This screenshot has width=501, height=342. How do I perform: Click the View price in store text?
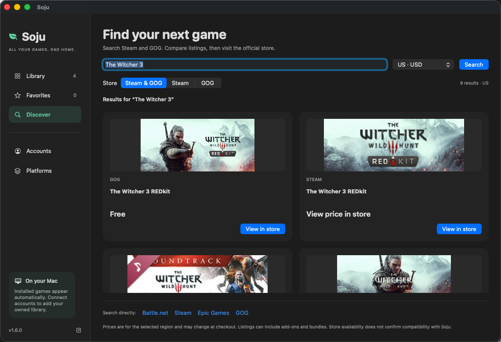(x=338, y=214)
